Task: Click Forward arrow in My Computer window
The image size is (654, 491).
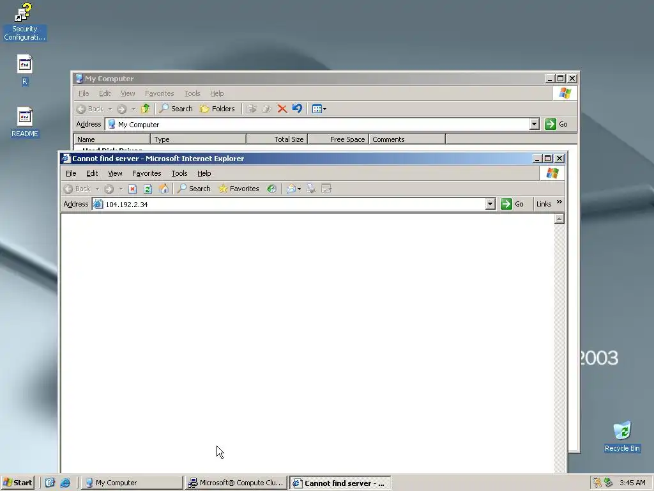Action: pyautogui.click(x=121, y=109)
